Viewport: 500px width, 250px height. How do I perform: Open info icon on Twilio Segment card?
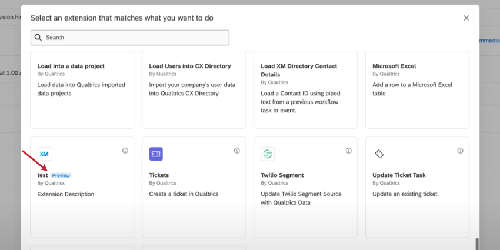tap(349, 151)
